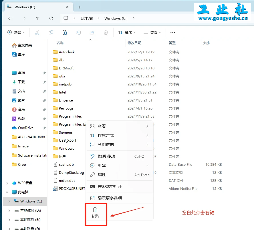The image size is (254, 230).
Task: Choose 撤消 移动 in context menu
Action: pos(120,156)
